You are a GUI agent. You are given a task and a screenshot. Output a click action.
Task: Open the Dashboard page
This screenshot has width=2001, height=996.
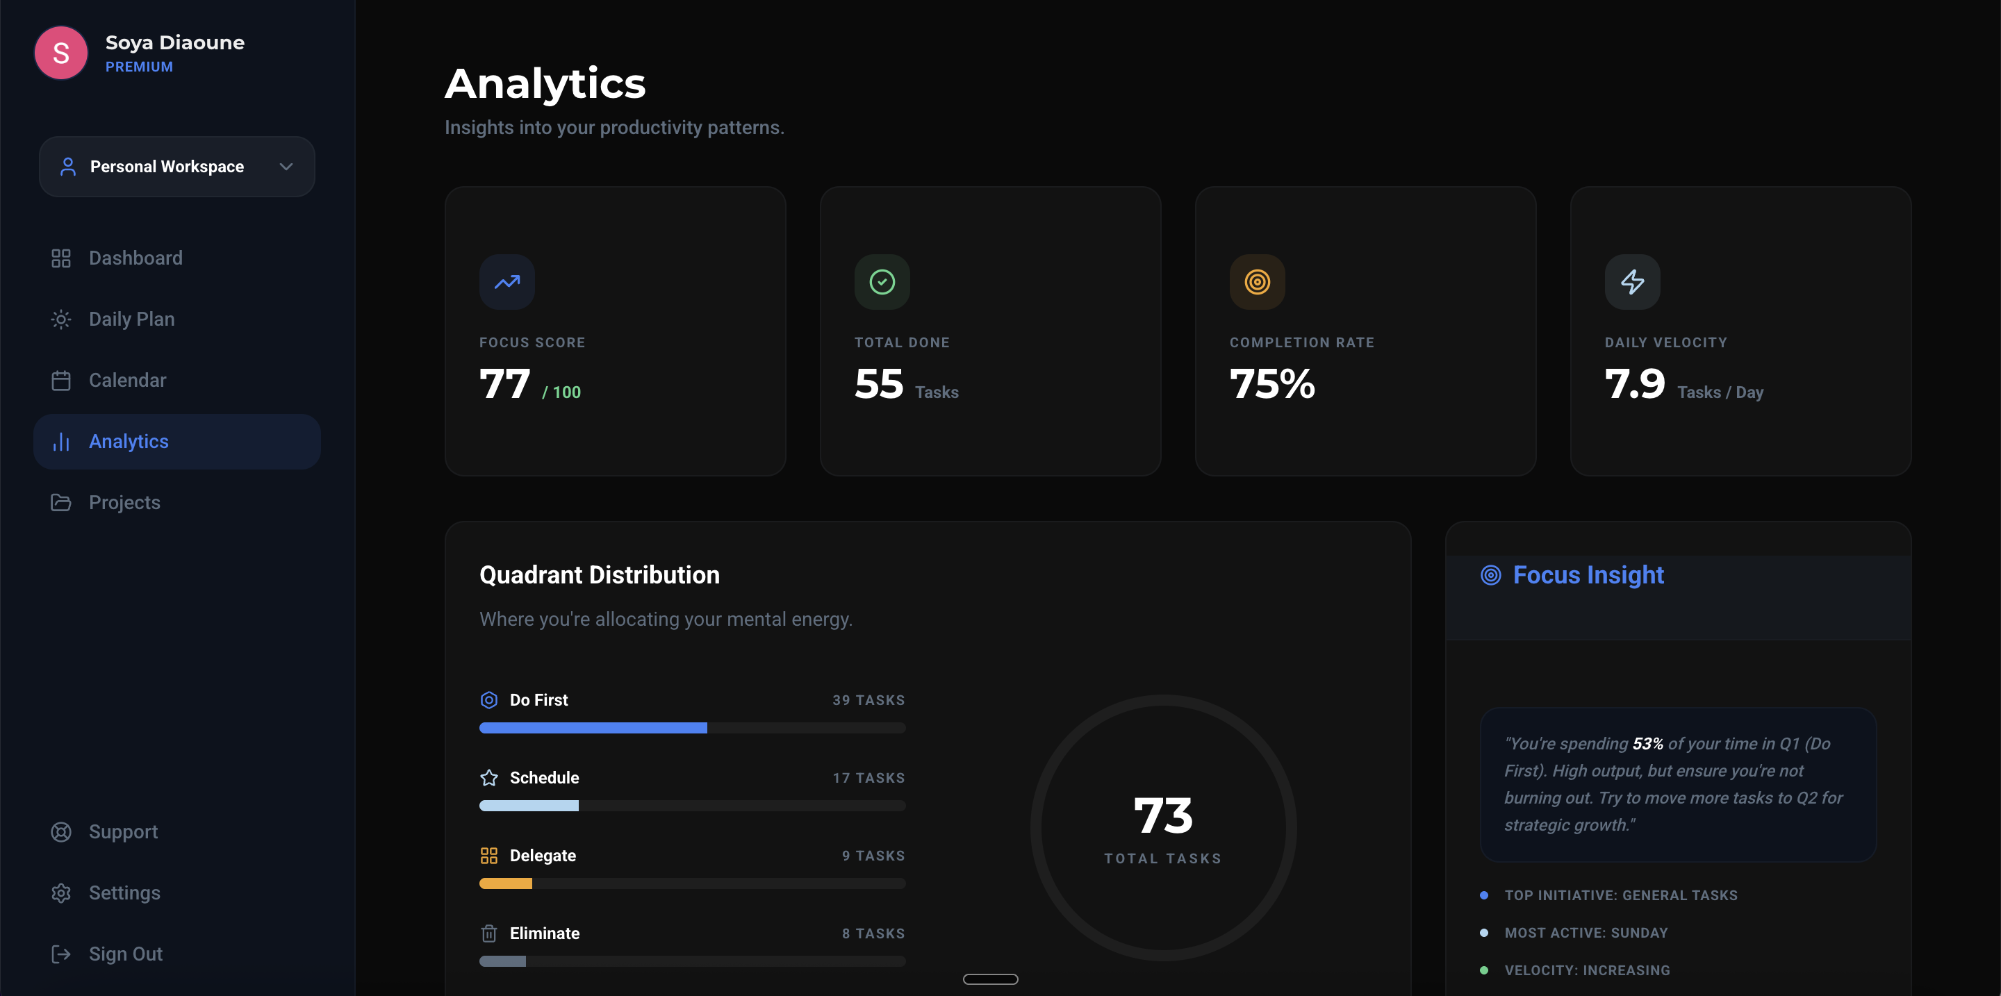pos(135,258)
